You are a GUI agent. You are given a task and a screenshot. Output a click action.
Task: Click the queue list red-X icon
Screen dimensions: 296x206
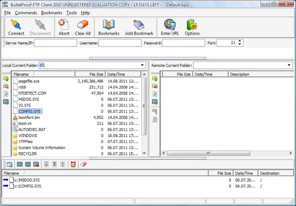(36, 165)
